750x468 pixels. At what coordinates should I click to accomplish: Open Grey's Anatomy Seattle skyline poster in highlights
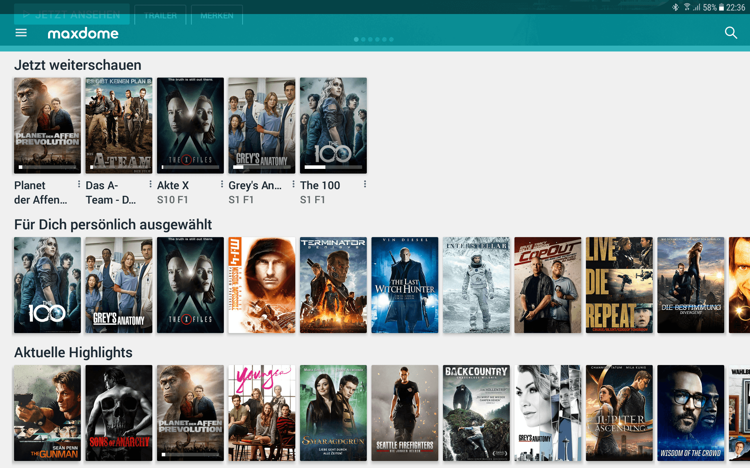coord(548,413)
